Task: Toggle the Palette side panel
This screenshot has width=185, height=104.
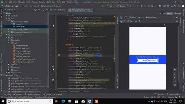Action: (x=117, y=21)
